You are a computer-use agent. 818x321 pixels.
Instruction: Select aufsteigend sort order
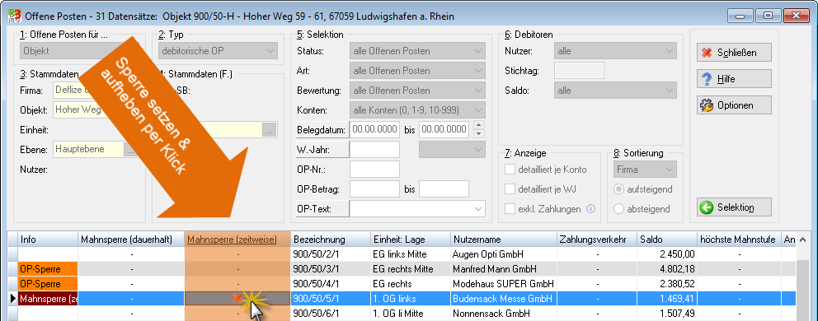click(618, 189)
